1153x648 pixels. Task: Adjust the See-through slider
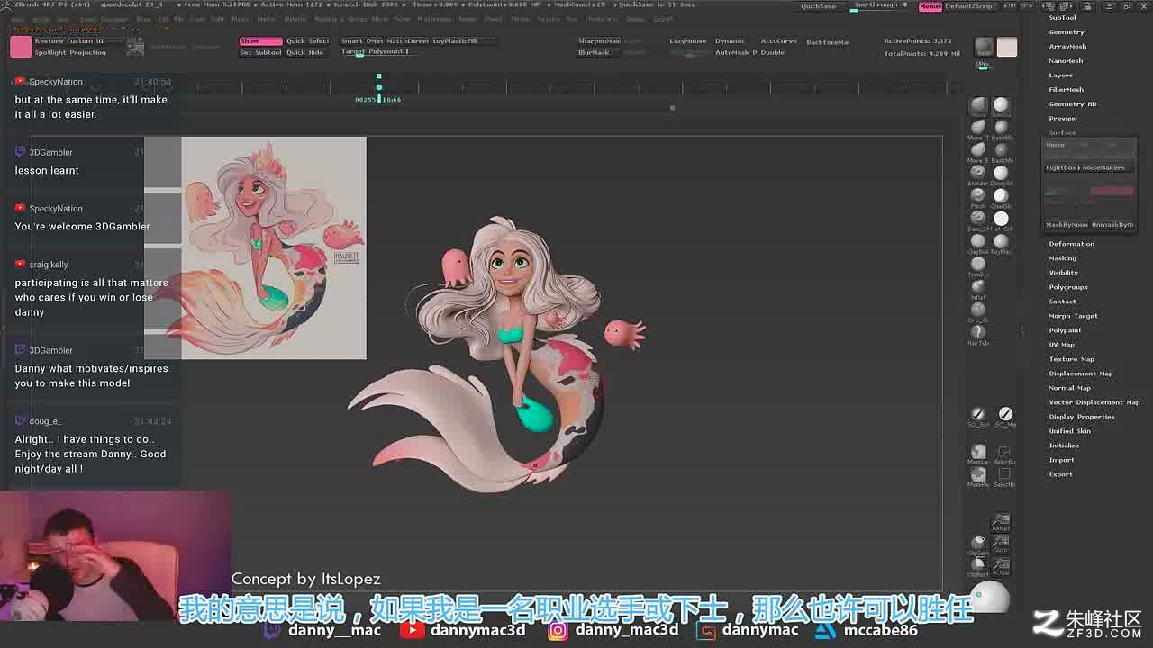click(x=880, y=5)
